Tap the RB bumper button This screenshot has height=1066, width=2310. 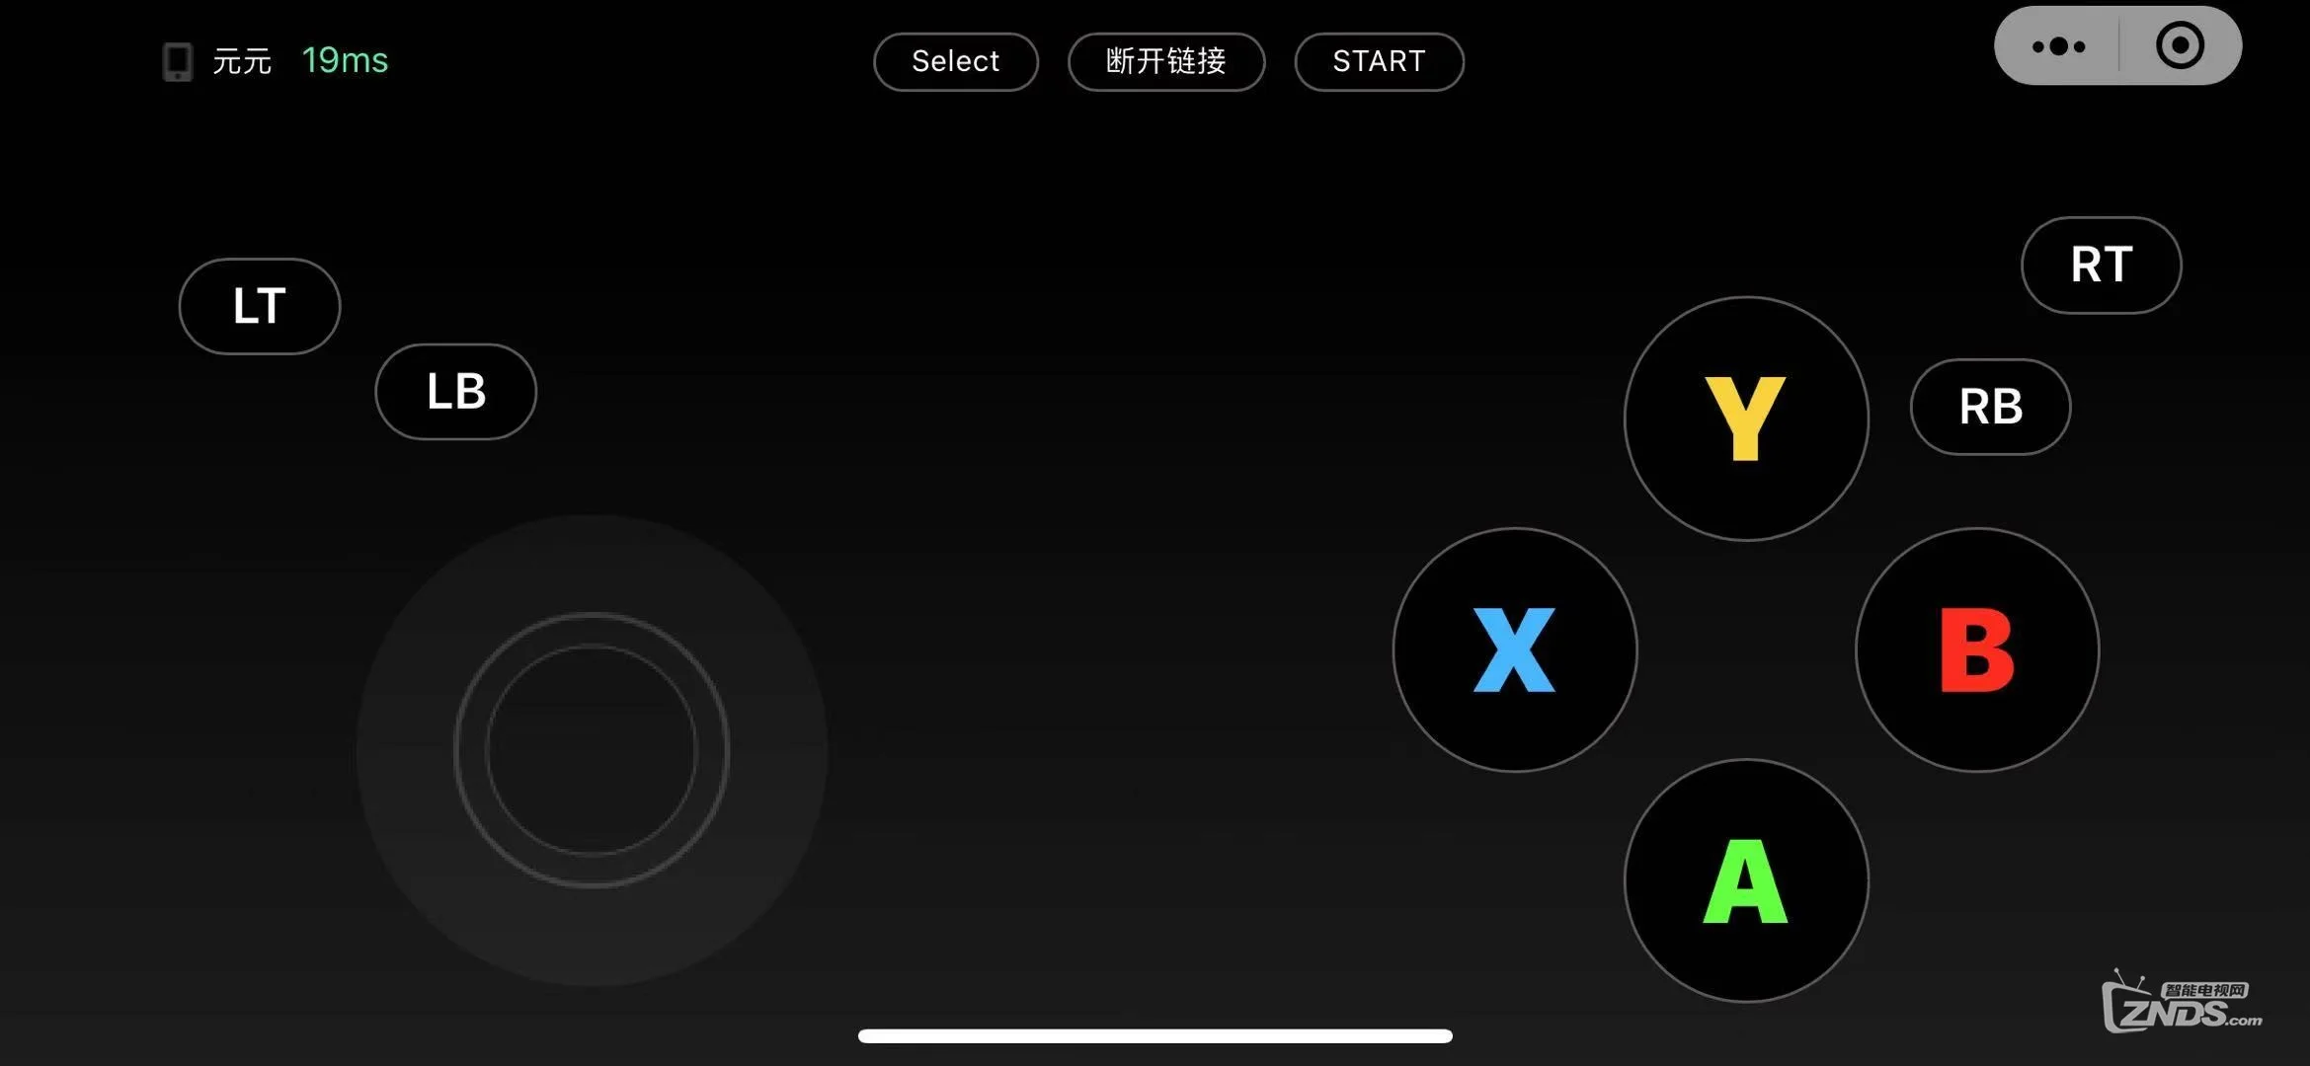[x=1992, y=405]
